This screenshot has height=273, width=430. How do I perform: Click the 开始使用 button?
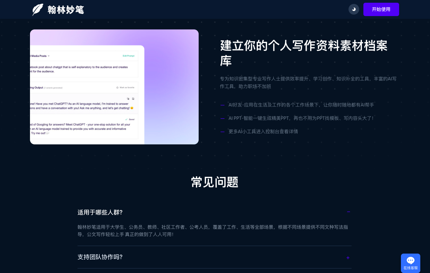pyautogui.click(x=381, y=9)
